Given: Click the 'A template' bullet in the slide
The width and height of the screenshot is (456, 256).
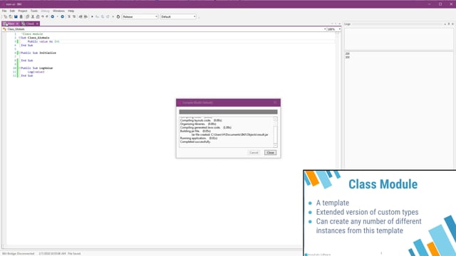Looking at the screenshot, I should tap(333, 203).
